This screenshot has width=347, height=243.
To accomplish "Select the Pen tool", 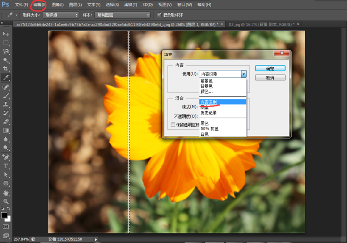I will (6, 157).
